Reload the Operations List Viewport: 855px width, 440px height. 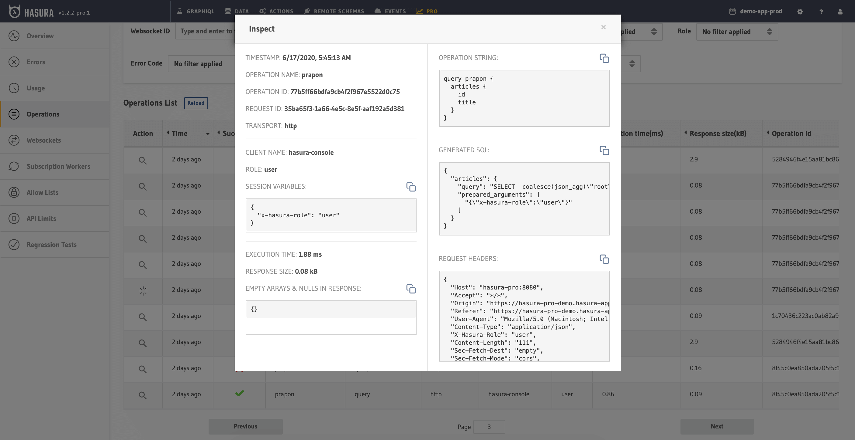(196, 103)
